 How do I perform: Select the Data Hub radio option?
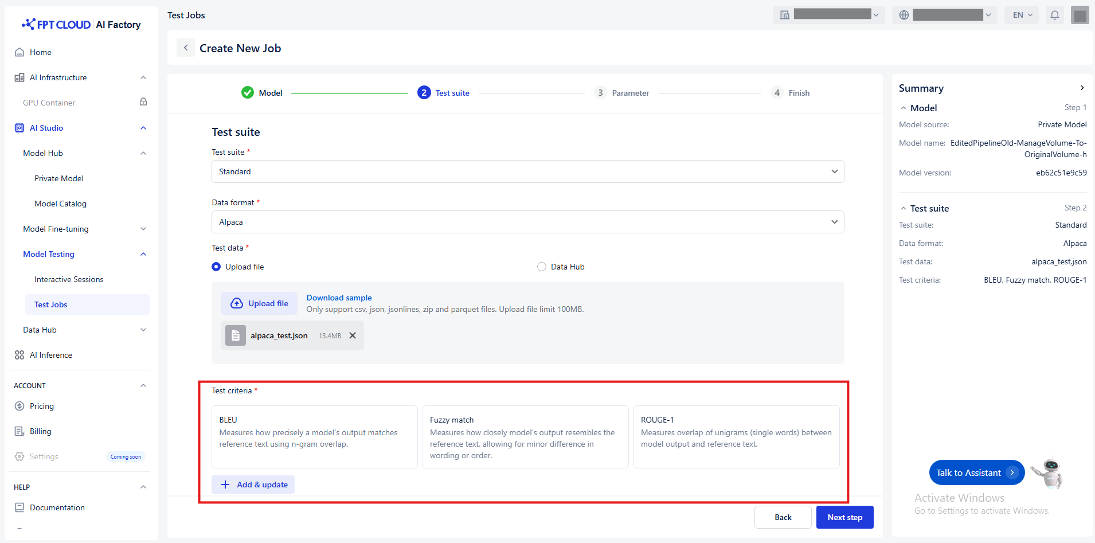coord(542,267)
